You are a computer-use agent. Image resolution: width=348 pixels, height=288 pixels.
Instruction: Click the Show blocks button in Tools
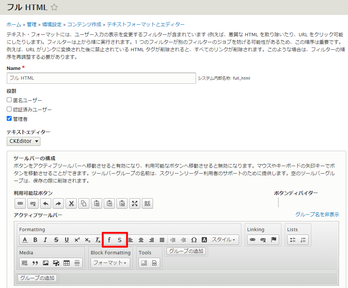144,263
